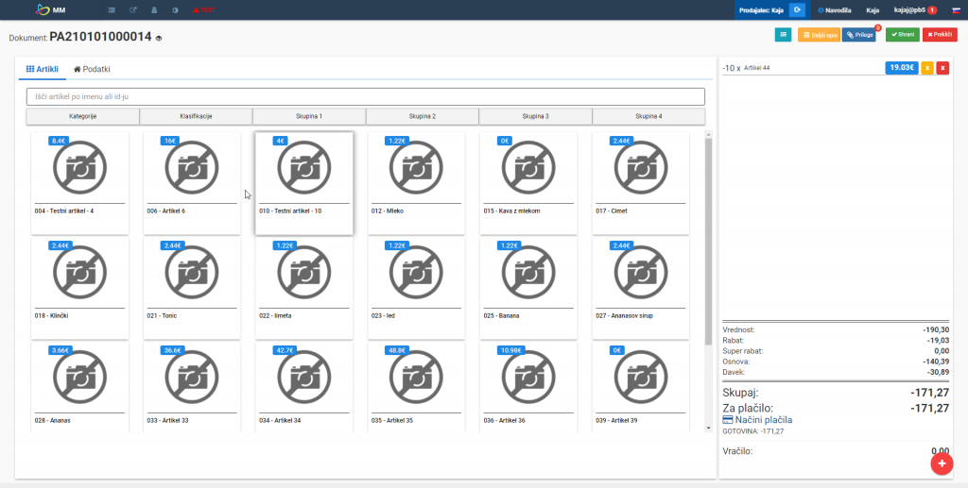Screen dimensions: 968x488
Task: Click the article grid scrollbar down arrow
Action: (709, 428)
